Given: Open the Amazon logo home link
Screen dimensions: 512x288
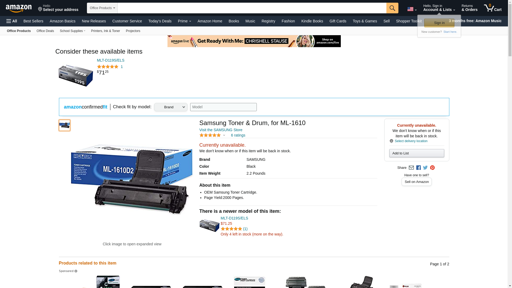Looking at the screenshot, I should [19, 8].
